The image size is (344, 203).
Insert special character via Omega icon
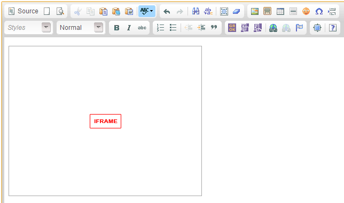click(x=319, y=11)
